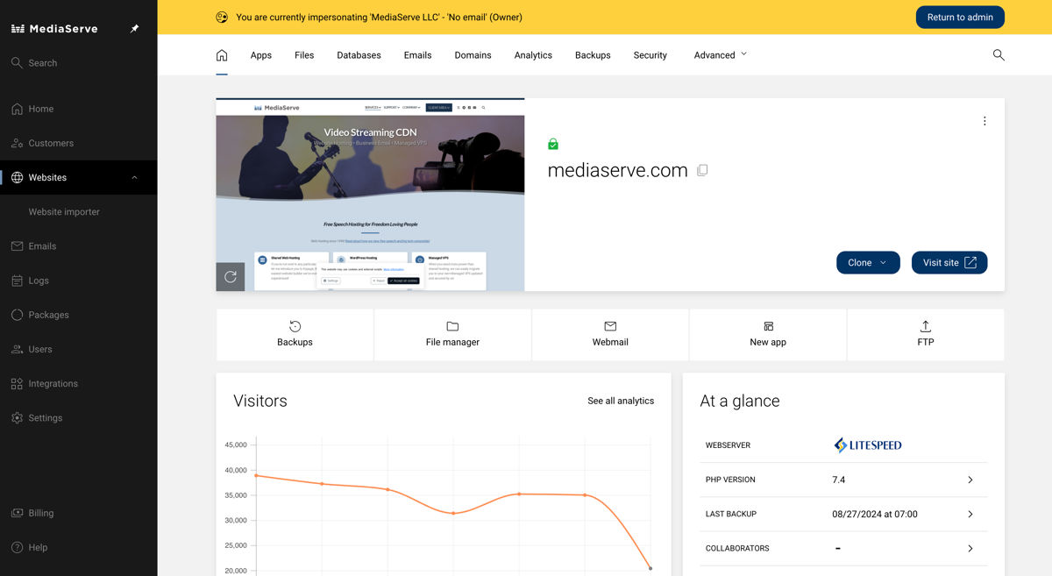
Task: Click the Return to admin button
Action: click(x=960, y=18)
